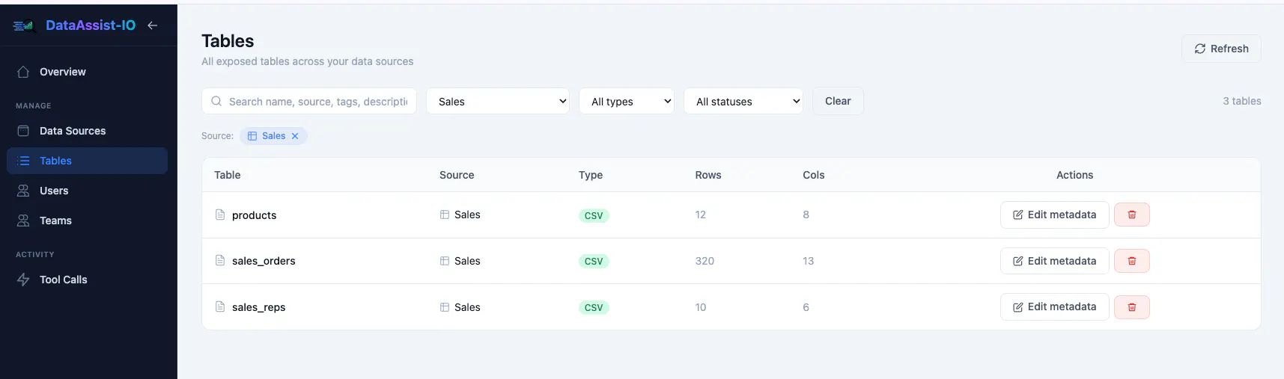Delete the sales_orders table

click(1132, 261)
